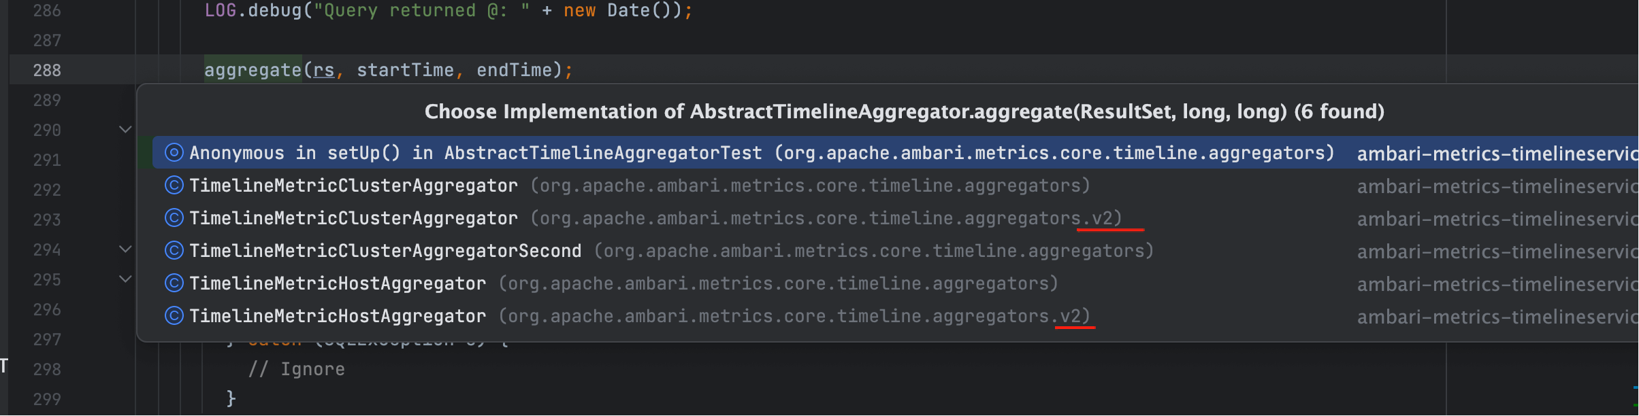Select TimelineMetricClusterAggregator name in plain aggregators package row
Screen dimensions: 1639x416
point(353,186)
